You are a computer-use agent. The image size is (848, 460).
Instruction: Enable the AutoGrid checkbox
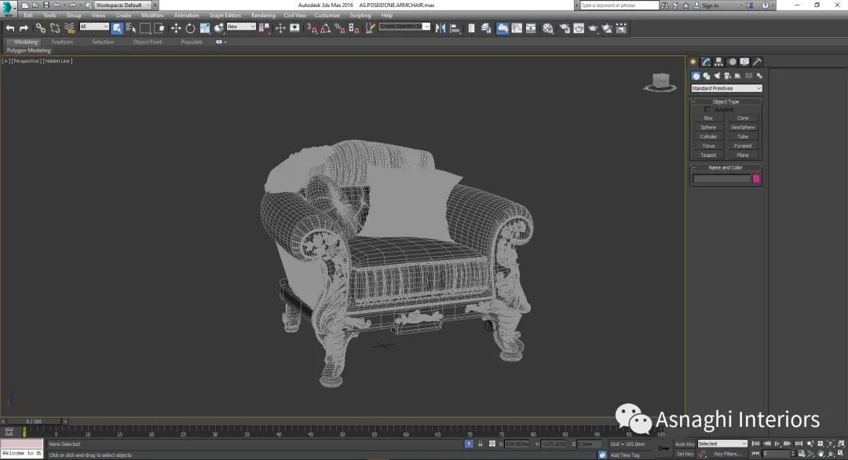(x=707, y=109)
